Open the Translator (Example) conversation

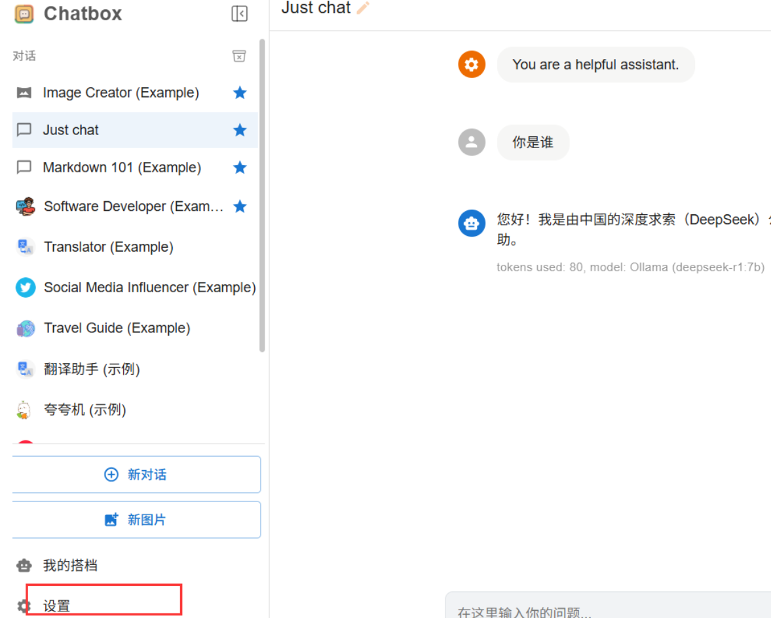(109, 247)
